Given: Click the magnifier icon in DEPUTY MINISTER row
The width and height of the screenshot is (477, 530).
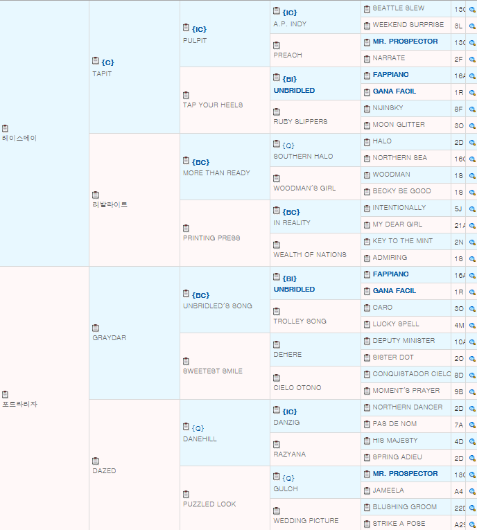Looking at the screenshot, I should [x=472, y=342].
